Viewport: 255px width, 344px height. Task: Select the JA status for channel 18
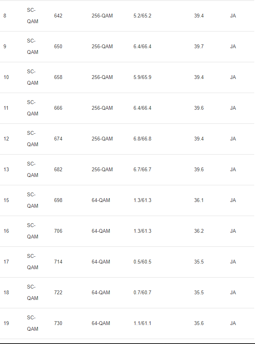[233, 293]
